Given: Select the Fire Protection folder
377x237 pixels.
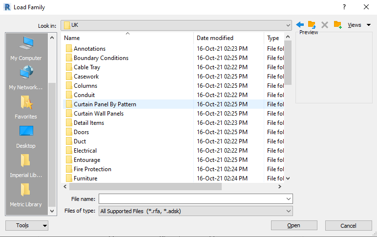Looking at the screenshot, I should (x=92, y=169).
